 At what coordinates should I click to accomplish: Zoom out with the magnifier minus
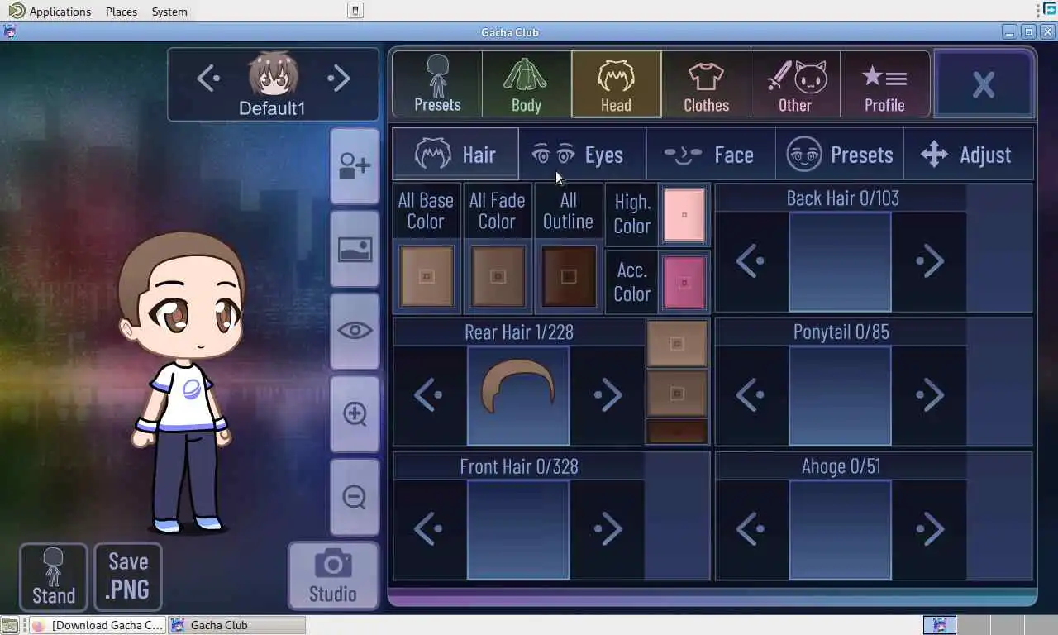(x=355, y=496)
